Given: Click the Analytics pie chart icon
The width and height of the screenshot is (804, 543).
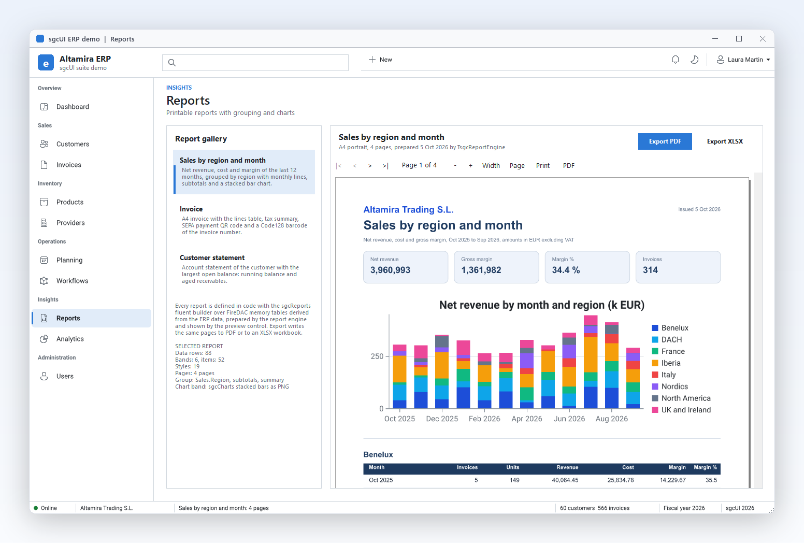Looking at the screenshot, I should 44,339.
